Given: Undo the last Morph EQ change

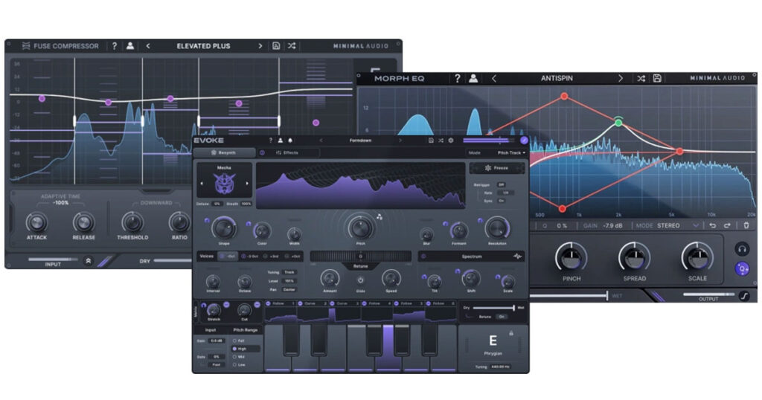Looking at the screenshot, I should [712, 226].
